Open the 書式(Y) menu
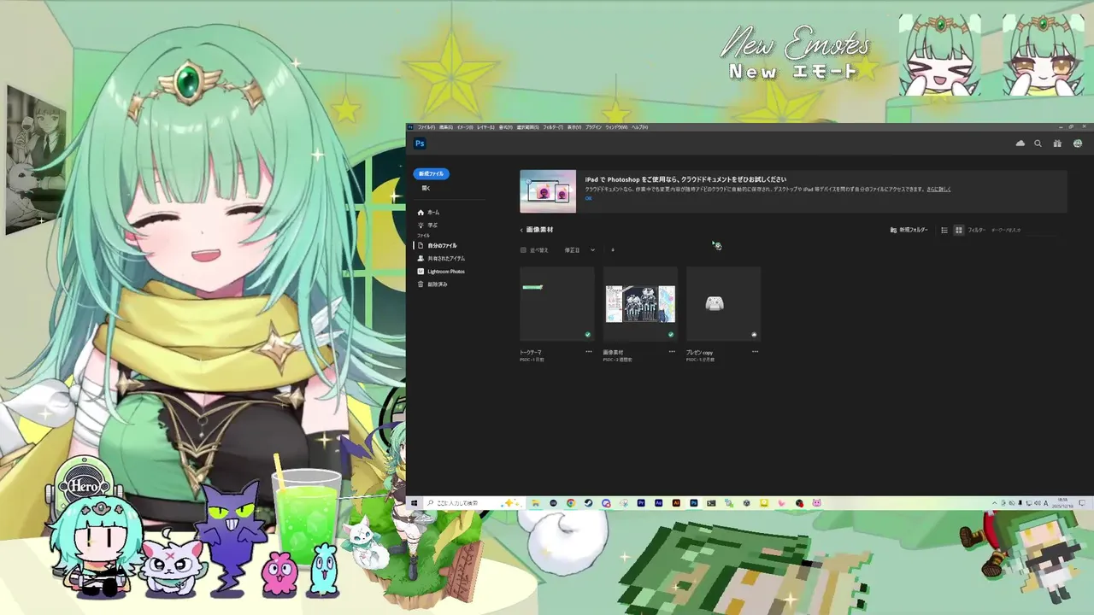 click(506, 127)
